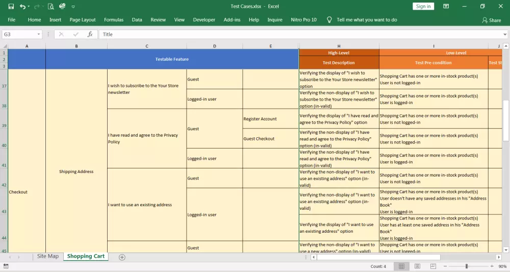The width and height of the screenshot is (510, 272).
Task: Click the Sign in button
Action: pos(423,7)
